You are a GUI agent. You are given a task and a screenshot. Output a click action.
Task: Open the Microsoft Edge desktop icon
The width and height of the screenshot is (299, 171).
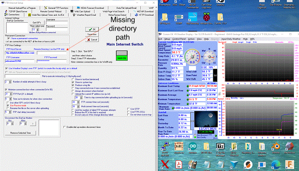point(276,165)
